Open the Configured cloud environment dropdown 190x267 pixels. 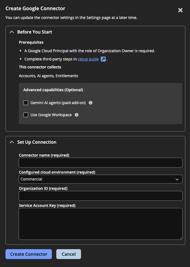(100, 179)
